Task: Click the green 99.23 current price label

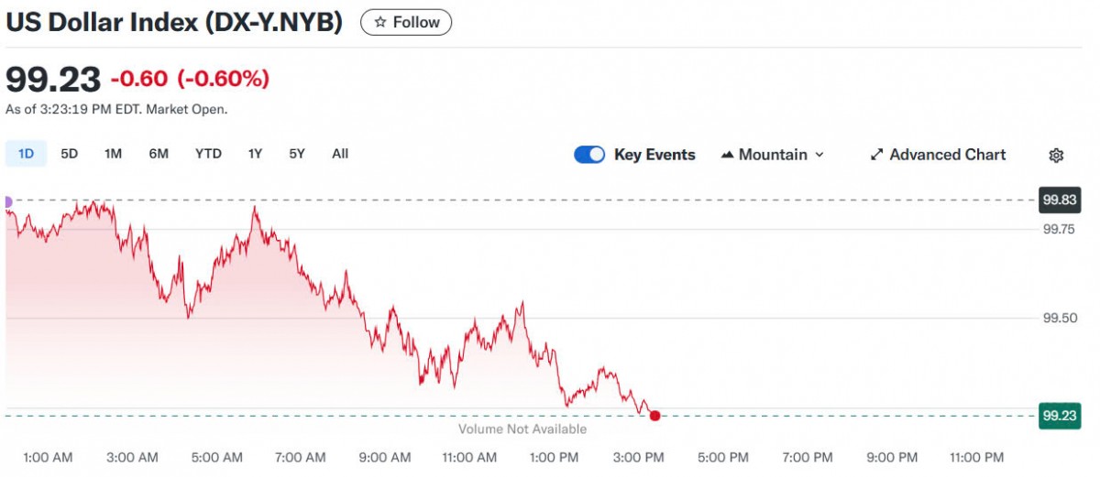Action: pos(1059,415)
